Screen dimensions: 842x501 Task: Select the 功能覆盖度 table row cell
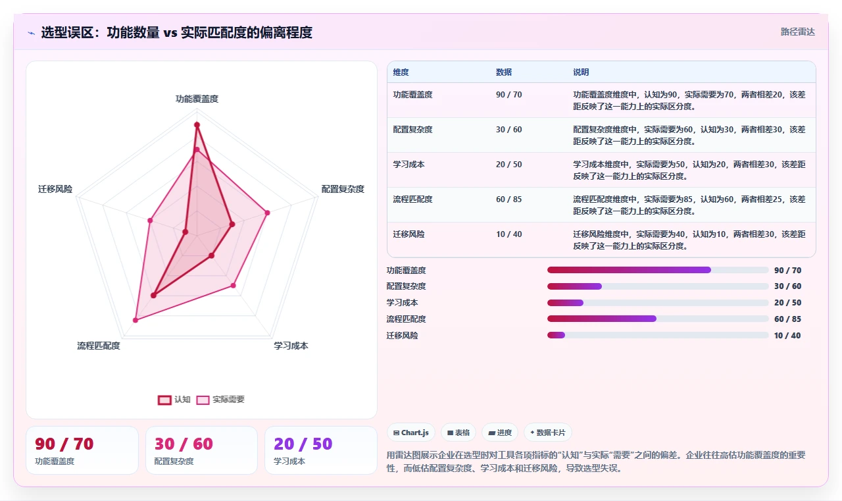[x=412, y=95]
